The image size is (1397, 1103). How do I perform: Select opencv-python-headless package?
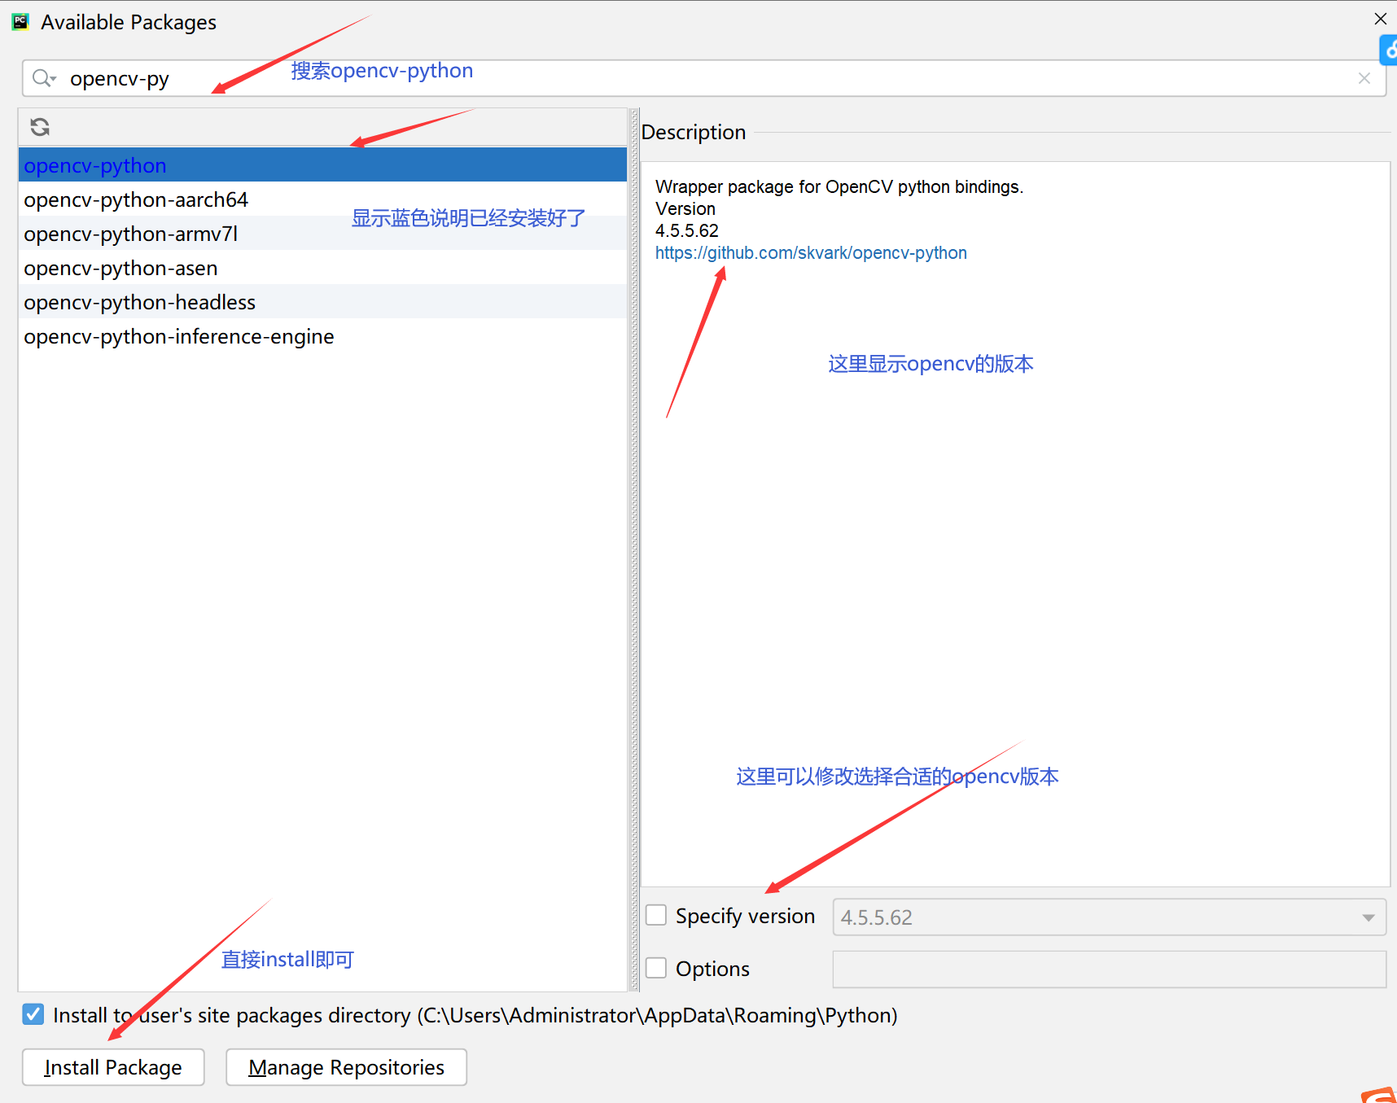click(x=322, y=302)
